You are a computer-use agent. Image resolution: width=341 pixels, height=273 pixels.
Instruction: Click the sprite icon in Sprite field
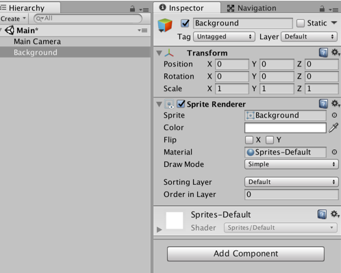(250, 116)
